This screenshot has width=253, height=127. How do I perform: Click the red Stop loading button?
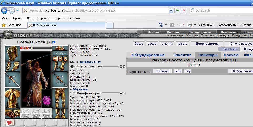[184, 11]
